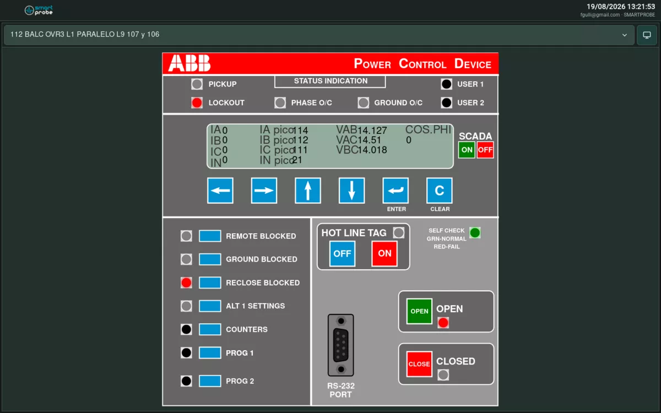The width and height of the screenshot is (661, 413).
Task: Click the red LOCKOUT indicator LED
Action: click(197, 102)
